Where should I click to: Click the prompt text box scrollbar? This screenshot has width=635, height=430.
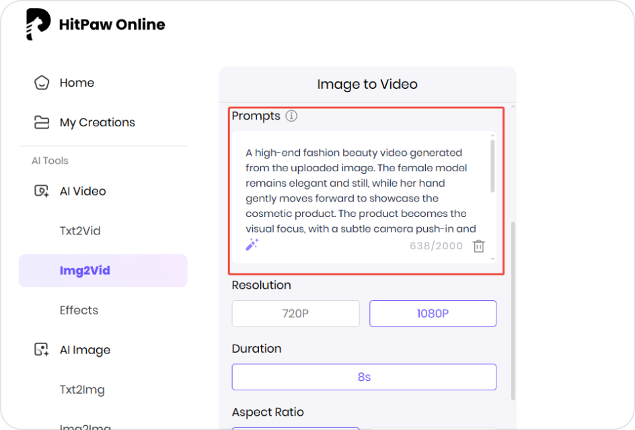(493, 166)
